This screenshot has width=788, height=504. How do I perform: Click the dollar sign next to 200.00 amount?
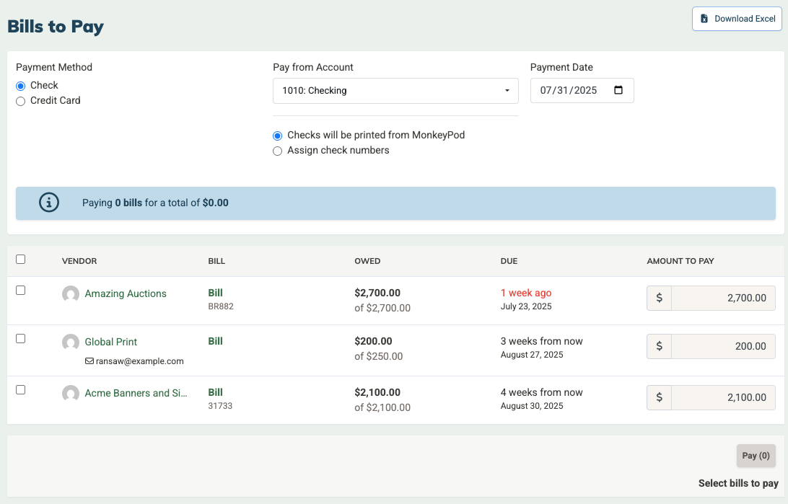click(x=659, y=346)
